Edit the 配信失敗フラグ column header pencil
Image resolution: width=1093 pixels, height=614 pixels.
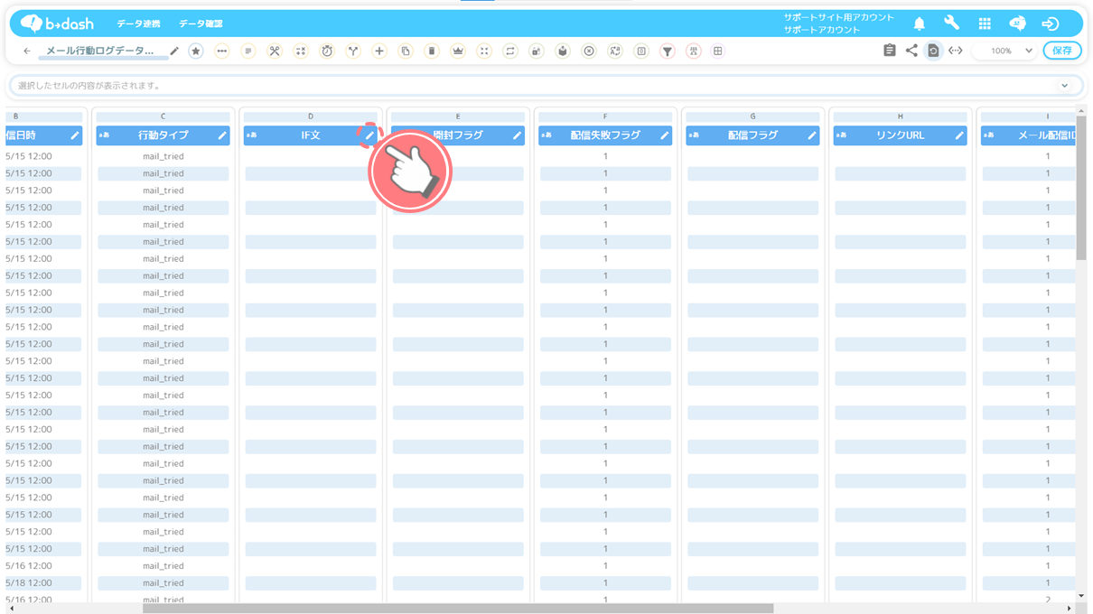click(665, 135)
